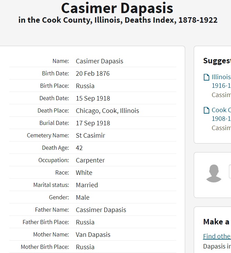Open the "Cook C" suggested record link
This screenshot has width=231, height=253.
(x=221, y=110)
